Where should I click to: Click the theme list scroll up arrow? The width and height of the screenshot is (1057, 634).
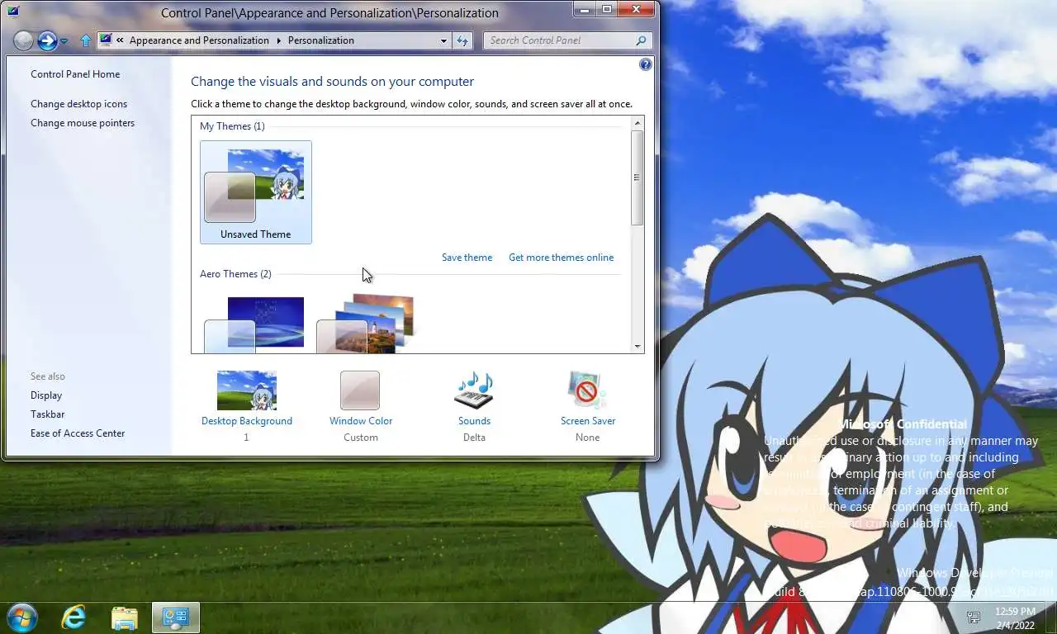tap(638, 123)
